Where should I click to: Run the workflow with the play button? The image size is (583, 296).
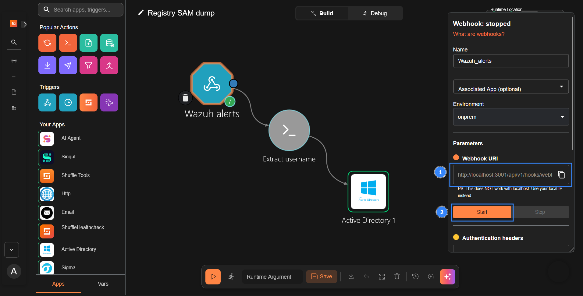click(x=213, y=277)
